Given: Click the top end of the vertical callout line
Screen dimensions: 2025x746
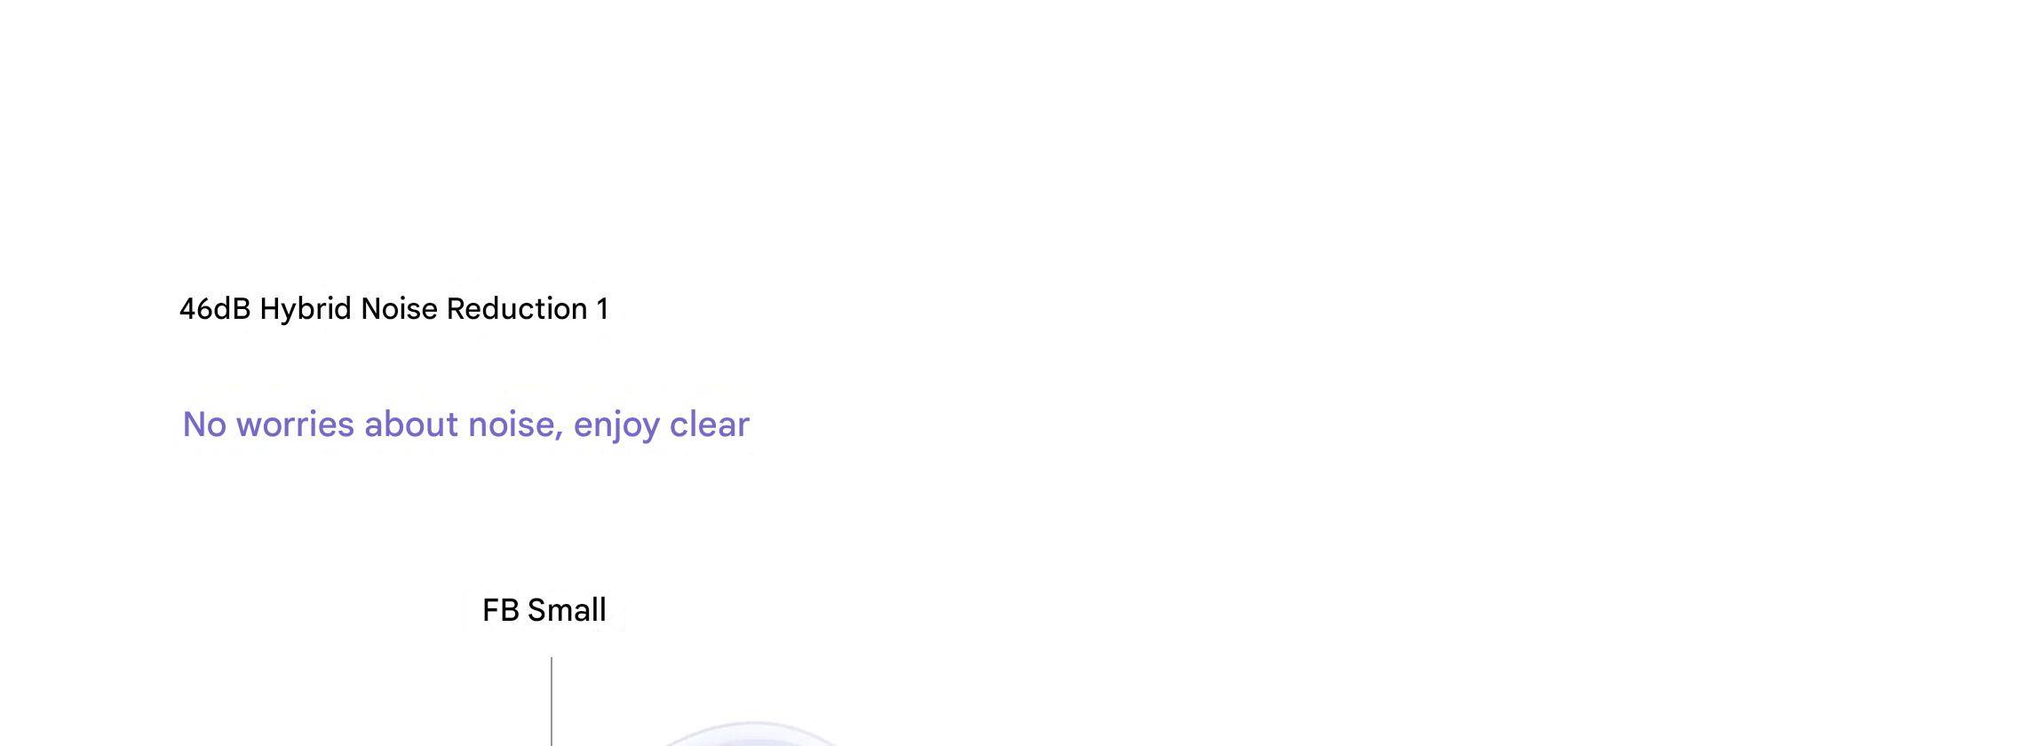Looking at the screenshot, I should [552, 661].
